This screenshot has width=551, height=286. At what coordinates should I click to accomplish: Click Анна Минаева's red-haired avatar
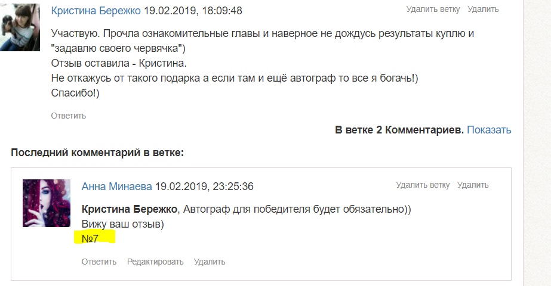46,203
